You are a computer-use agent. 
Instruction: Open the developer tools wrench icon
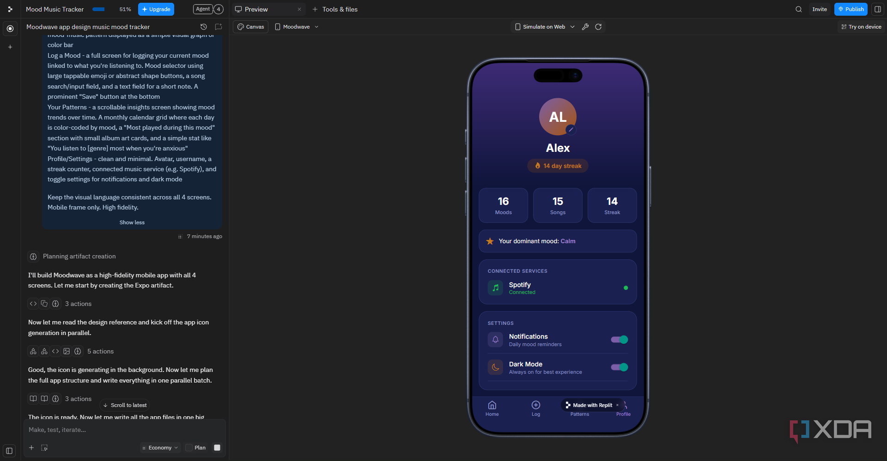tap(585, 27)
